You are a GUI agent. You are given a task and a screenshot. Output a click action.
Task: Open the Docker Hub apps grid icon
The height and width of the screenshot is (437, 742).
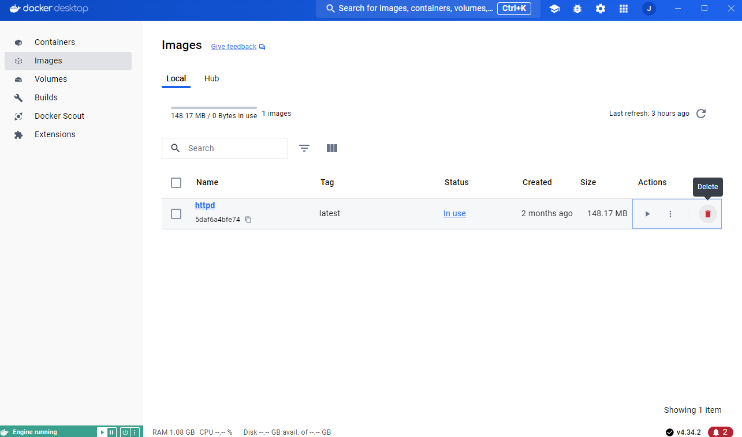point(624,9)
